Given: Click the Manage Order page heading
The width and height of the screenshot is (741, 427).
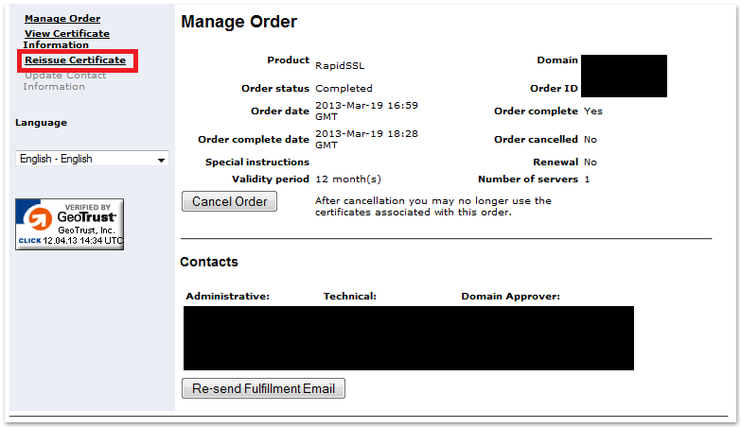Looking at the screenshot, I should [238, 22].
